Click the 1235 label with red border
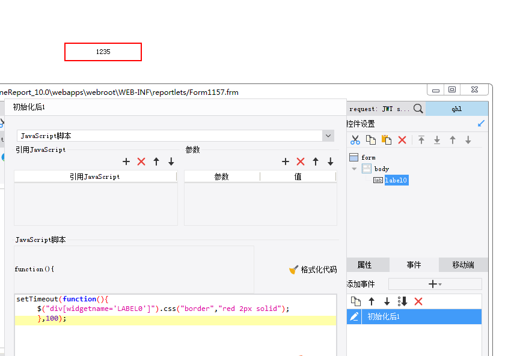This screenshot has width=517, height=356. click(103, 52)
